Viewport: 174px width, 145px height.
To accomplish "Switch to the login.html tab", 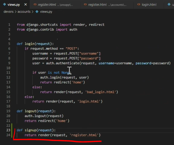I will pyautogui.click(x=149, y=5).
